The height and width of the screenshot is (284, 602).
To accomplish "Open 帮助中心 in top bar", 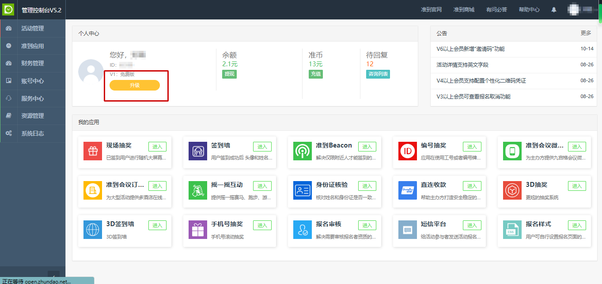I will click(x=529, y=10).
